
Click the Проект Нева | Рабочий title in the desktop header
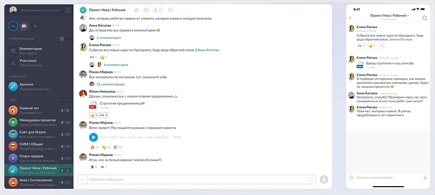(x=107, y=10)
